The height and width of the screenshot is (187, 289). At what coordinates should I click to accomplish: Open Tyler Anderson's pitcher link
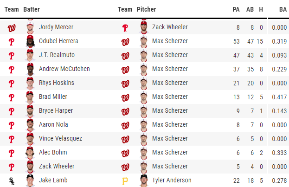(x=172, y=181)
